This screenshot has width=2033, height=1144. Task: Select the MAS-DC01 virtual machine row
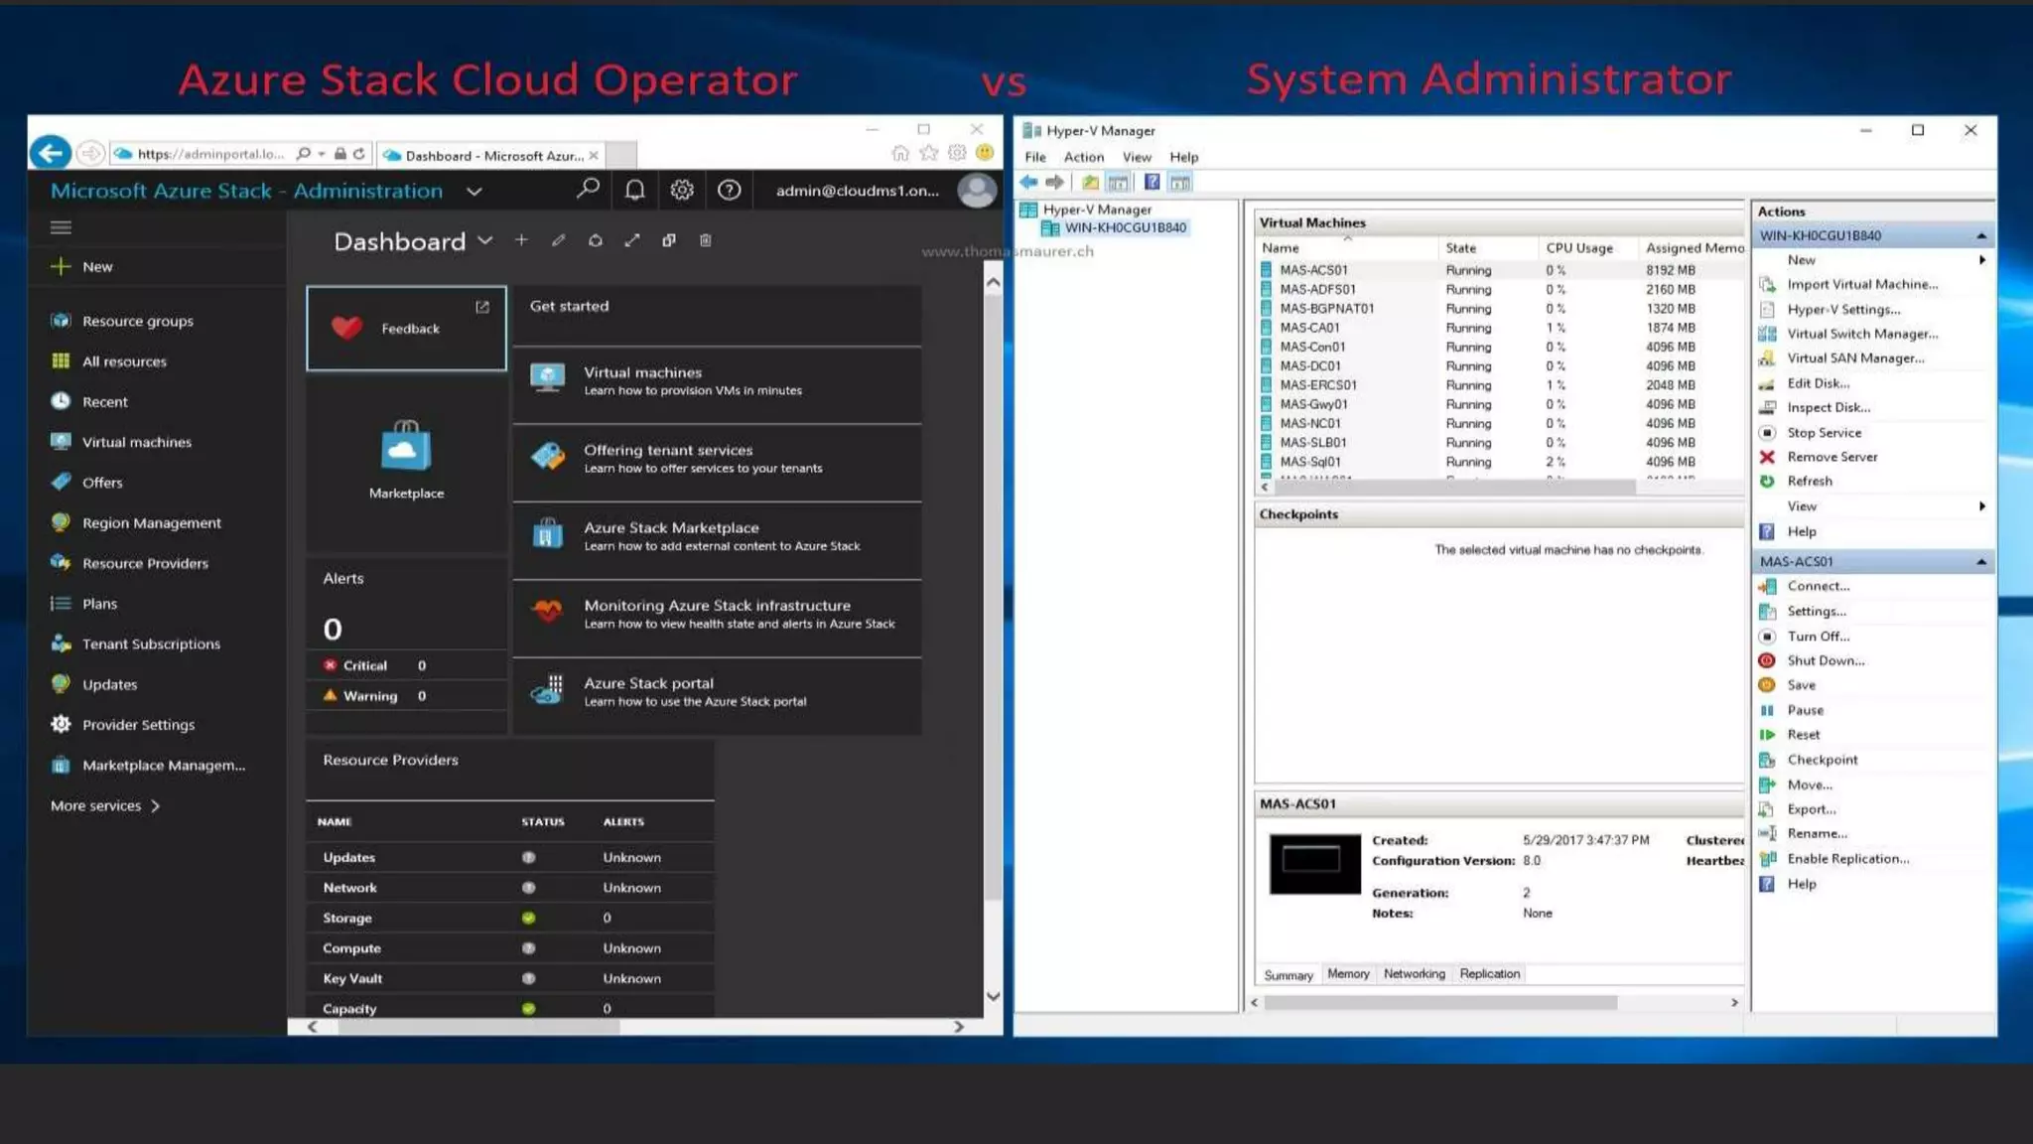[x=1309, y=366]
